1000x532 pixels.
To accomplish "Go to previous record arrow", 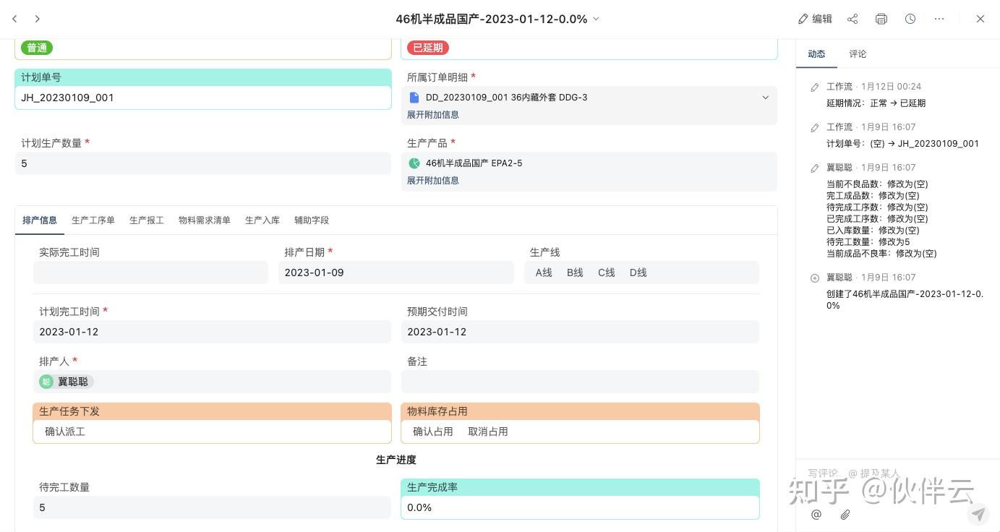I will coord(14,19).
